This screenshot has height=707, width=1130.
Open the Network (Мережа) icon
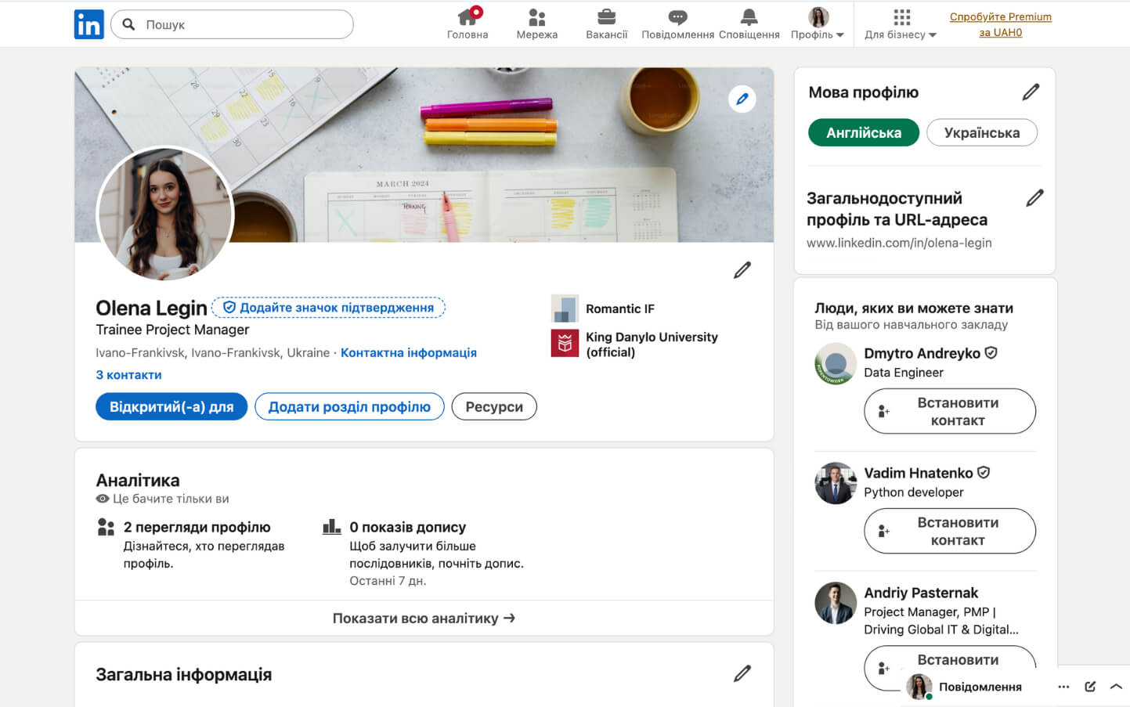point(536,18)
